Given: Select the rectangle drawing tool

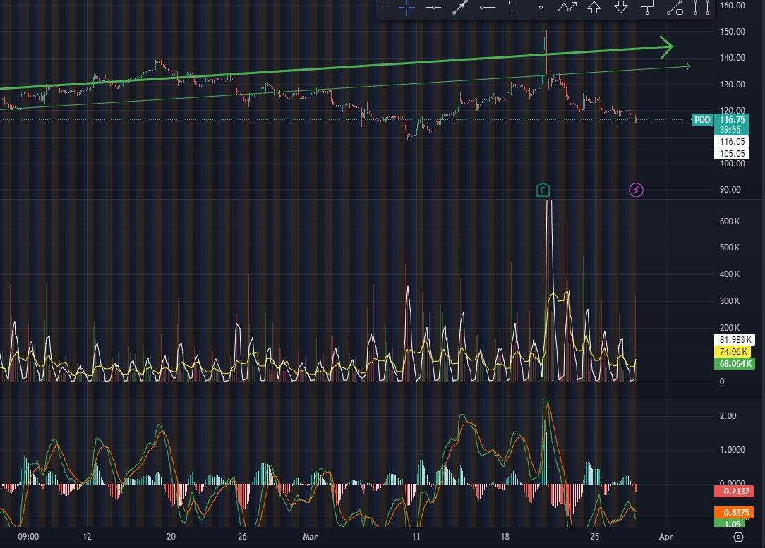Looking at the screenshot, I should point(701,7).
